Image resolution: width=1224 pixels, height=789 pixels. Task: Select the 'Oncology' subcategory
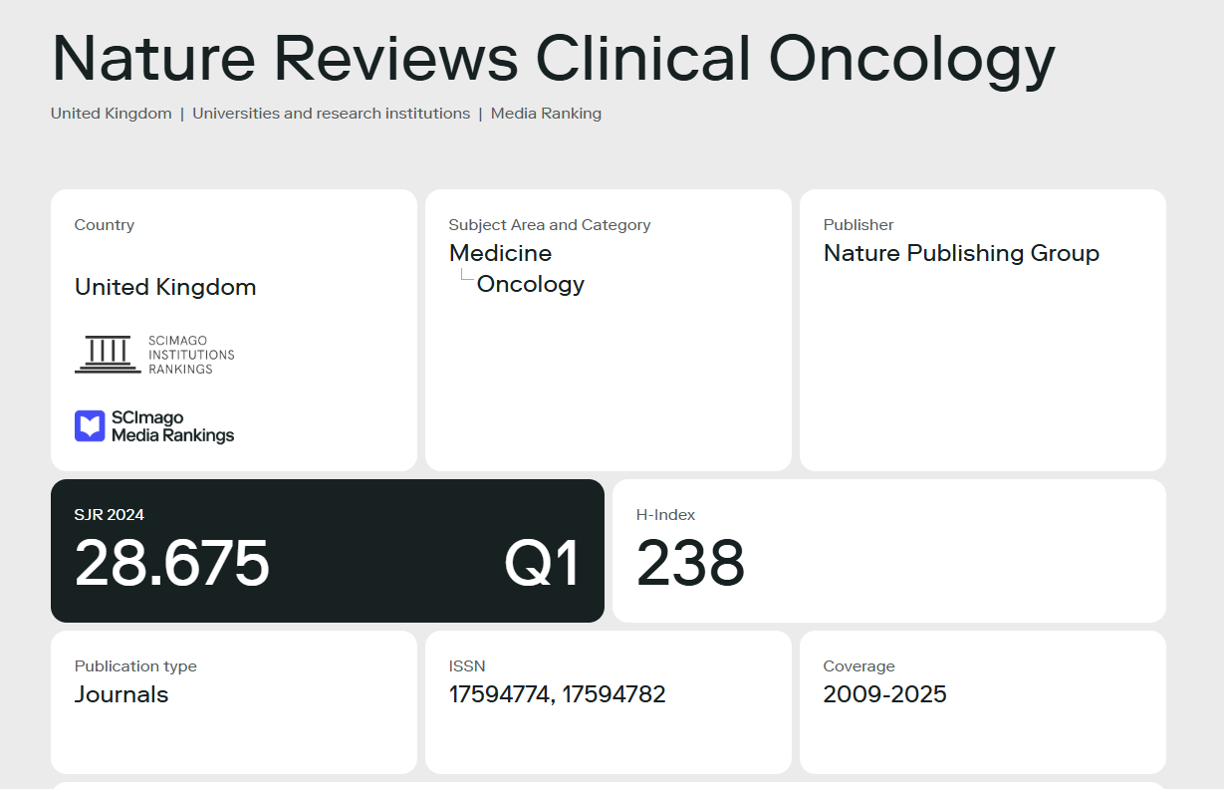click(x=530, y=284)
